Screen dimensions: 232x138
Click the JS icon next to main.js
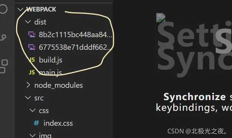click(32, 72)
